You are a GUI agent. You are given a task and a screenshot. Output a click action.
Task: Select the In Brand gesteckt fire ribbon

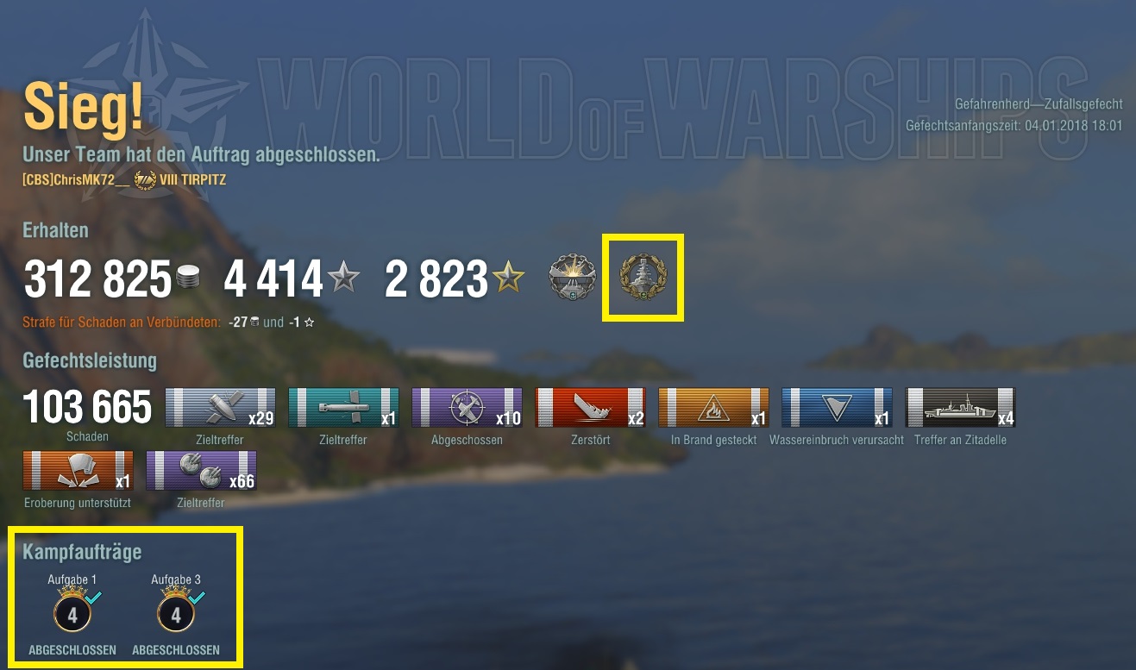(713, 408)
